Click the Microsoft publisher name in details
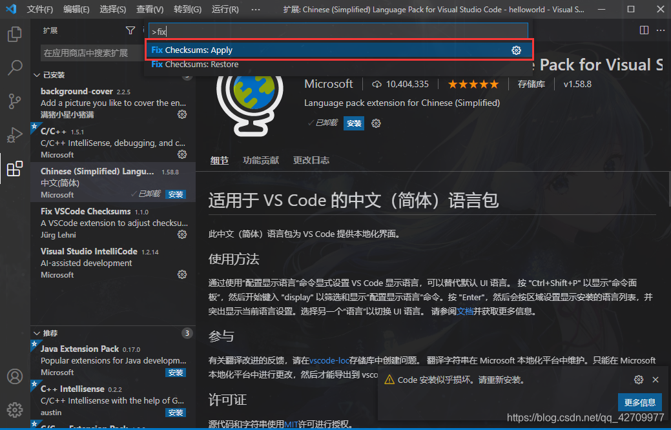 tap(329, 84)
